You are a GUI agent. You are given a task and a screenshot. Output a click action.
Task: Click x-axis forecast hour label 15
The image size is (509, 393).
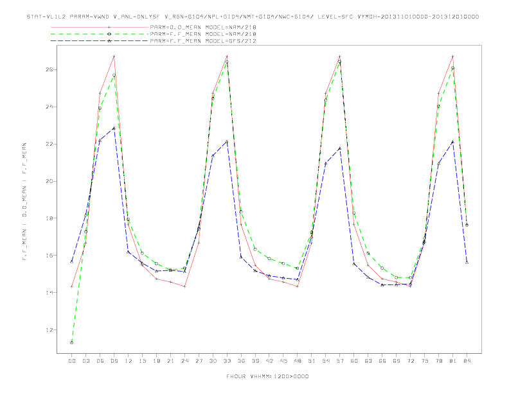click(142, 361)
